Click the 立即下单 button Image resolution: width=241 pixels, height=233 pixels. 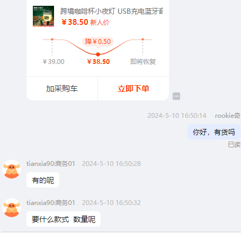point(133,89)
